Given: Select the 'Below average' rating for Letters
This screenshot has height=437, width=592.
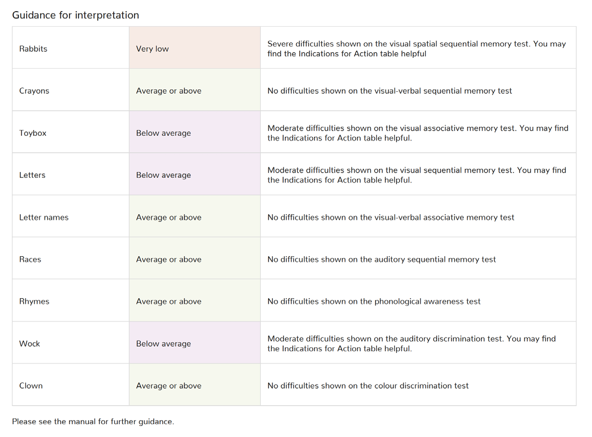Looking at the screenshot, I should coord(195,174).
